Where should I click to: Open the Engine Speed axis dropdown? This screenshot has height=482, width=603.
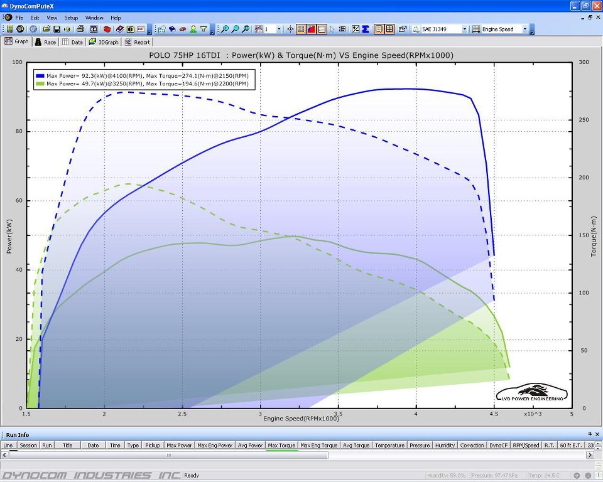[x=526, y=29]
